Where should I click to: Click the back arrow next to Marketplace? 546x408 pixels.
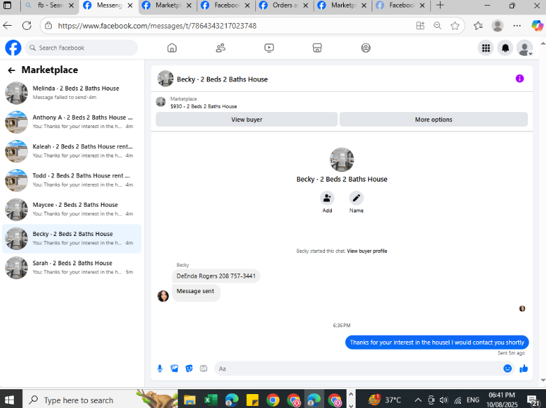click(11, 70)
